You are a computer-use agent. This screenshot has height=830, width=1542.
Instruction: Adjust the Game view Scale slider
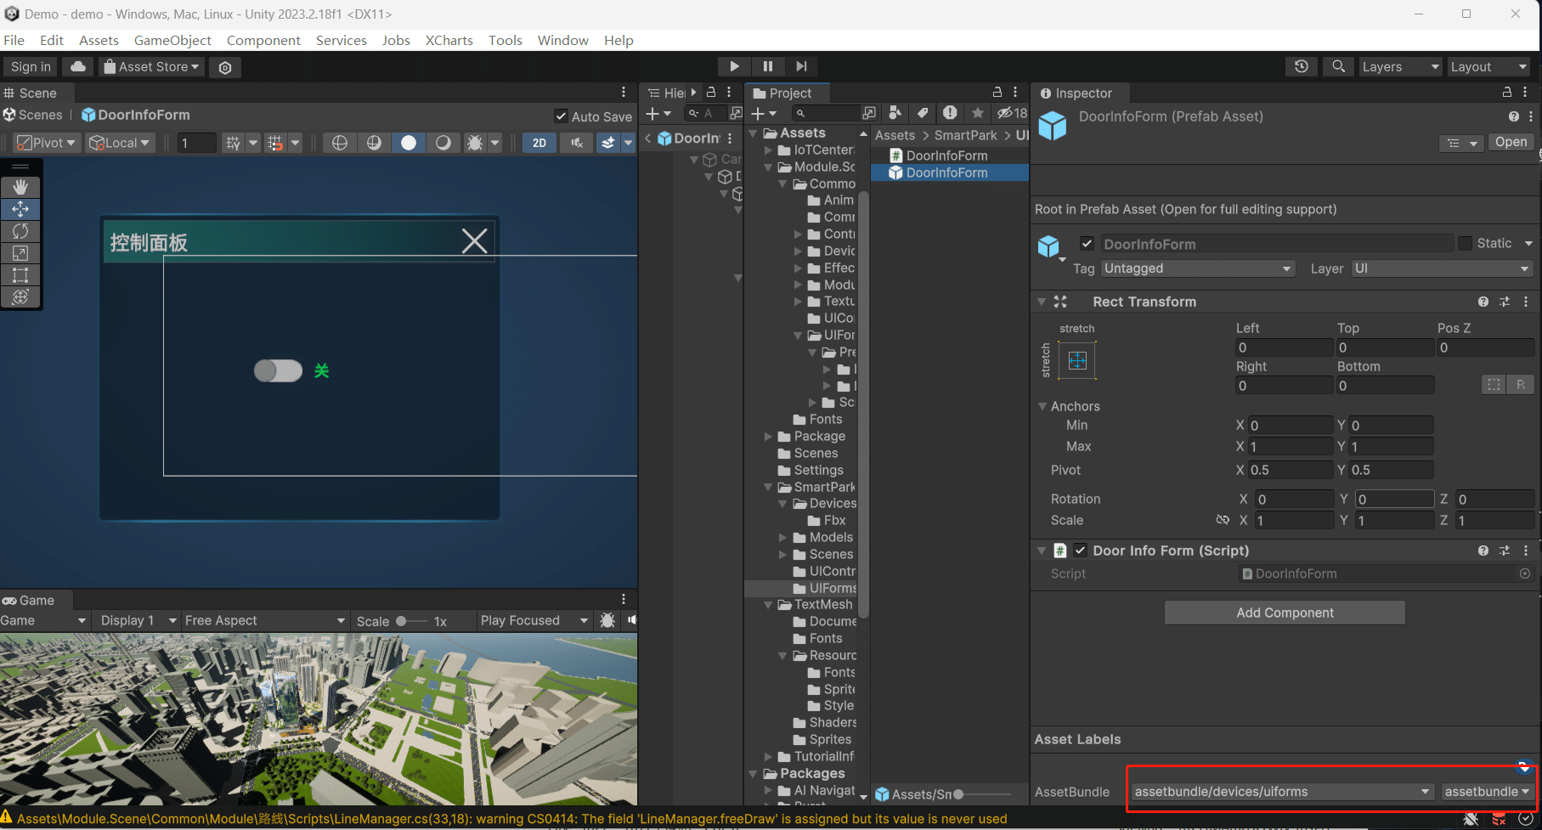click(x=402, y=621)
